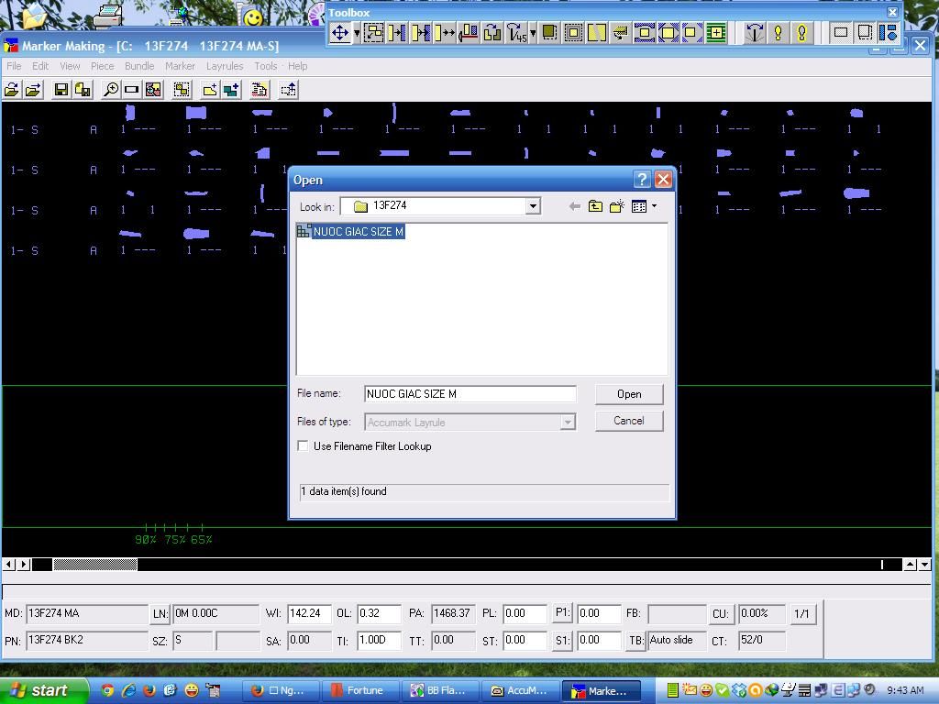Click the Open button in dialog
This screenshot has width=939, height=704.
point(629,394)
